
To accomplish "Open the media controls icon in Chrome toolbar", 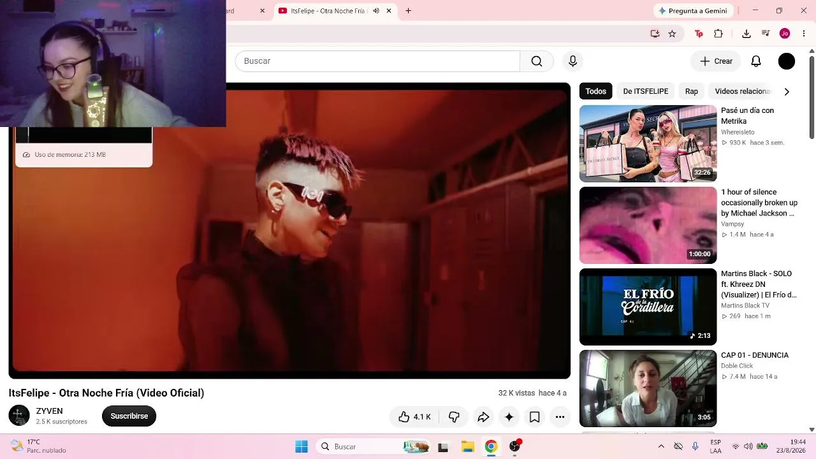I will click(766, 34).
